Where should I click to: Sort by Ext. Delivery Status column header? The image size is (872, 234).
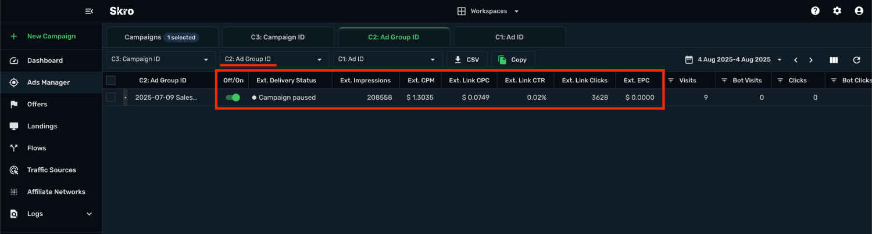[x=286, y=80]
